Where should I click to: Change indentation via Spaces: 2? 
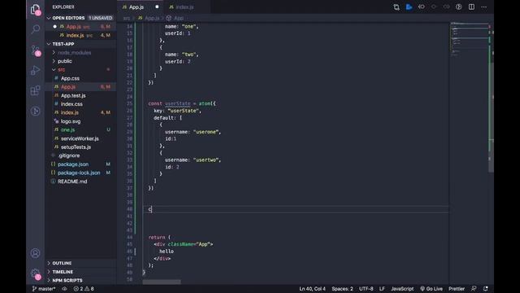tap(342, 289)
